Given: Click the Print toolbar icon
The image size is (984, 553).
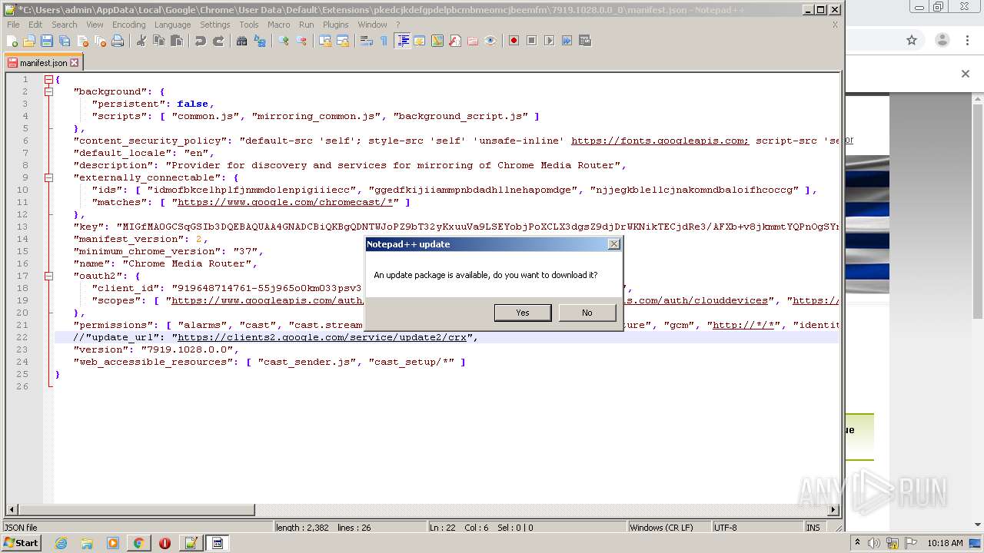Looking at the screenshot, I should [118, 41].
